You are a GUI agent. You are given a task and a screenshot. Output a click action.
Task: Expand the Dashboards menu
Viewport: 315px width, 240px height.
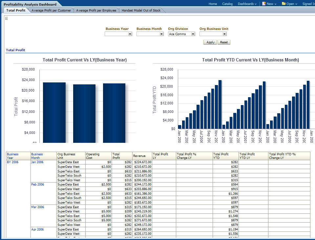[x=247, y=4]
